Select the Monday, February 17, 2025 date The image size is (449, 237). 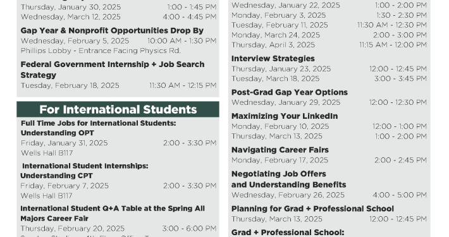(280, 160)
